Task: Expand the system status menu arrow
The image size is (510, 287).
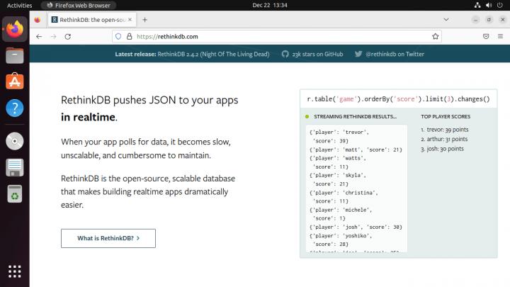Action: click(x=499, y=5)
